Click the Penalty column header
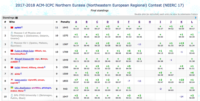The image size is (200, 101). click(x=65, y=22)
